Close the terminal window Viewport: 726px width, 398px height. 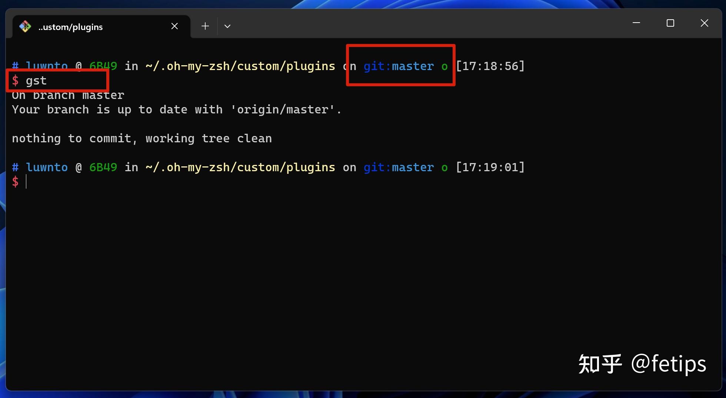705,23
